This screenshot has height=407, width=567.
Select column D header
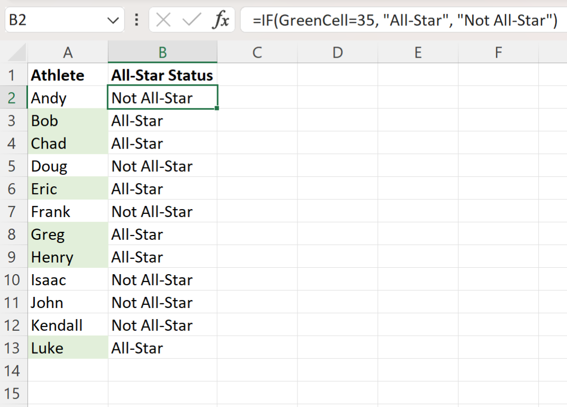click(x=337, y=51)
